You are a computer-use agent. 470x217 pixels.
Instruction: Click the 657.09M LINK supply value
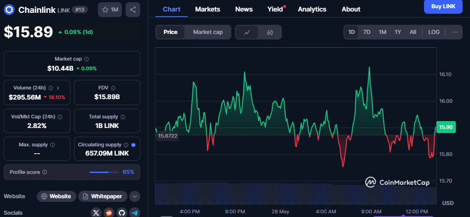(x=107, y=153)
